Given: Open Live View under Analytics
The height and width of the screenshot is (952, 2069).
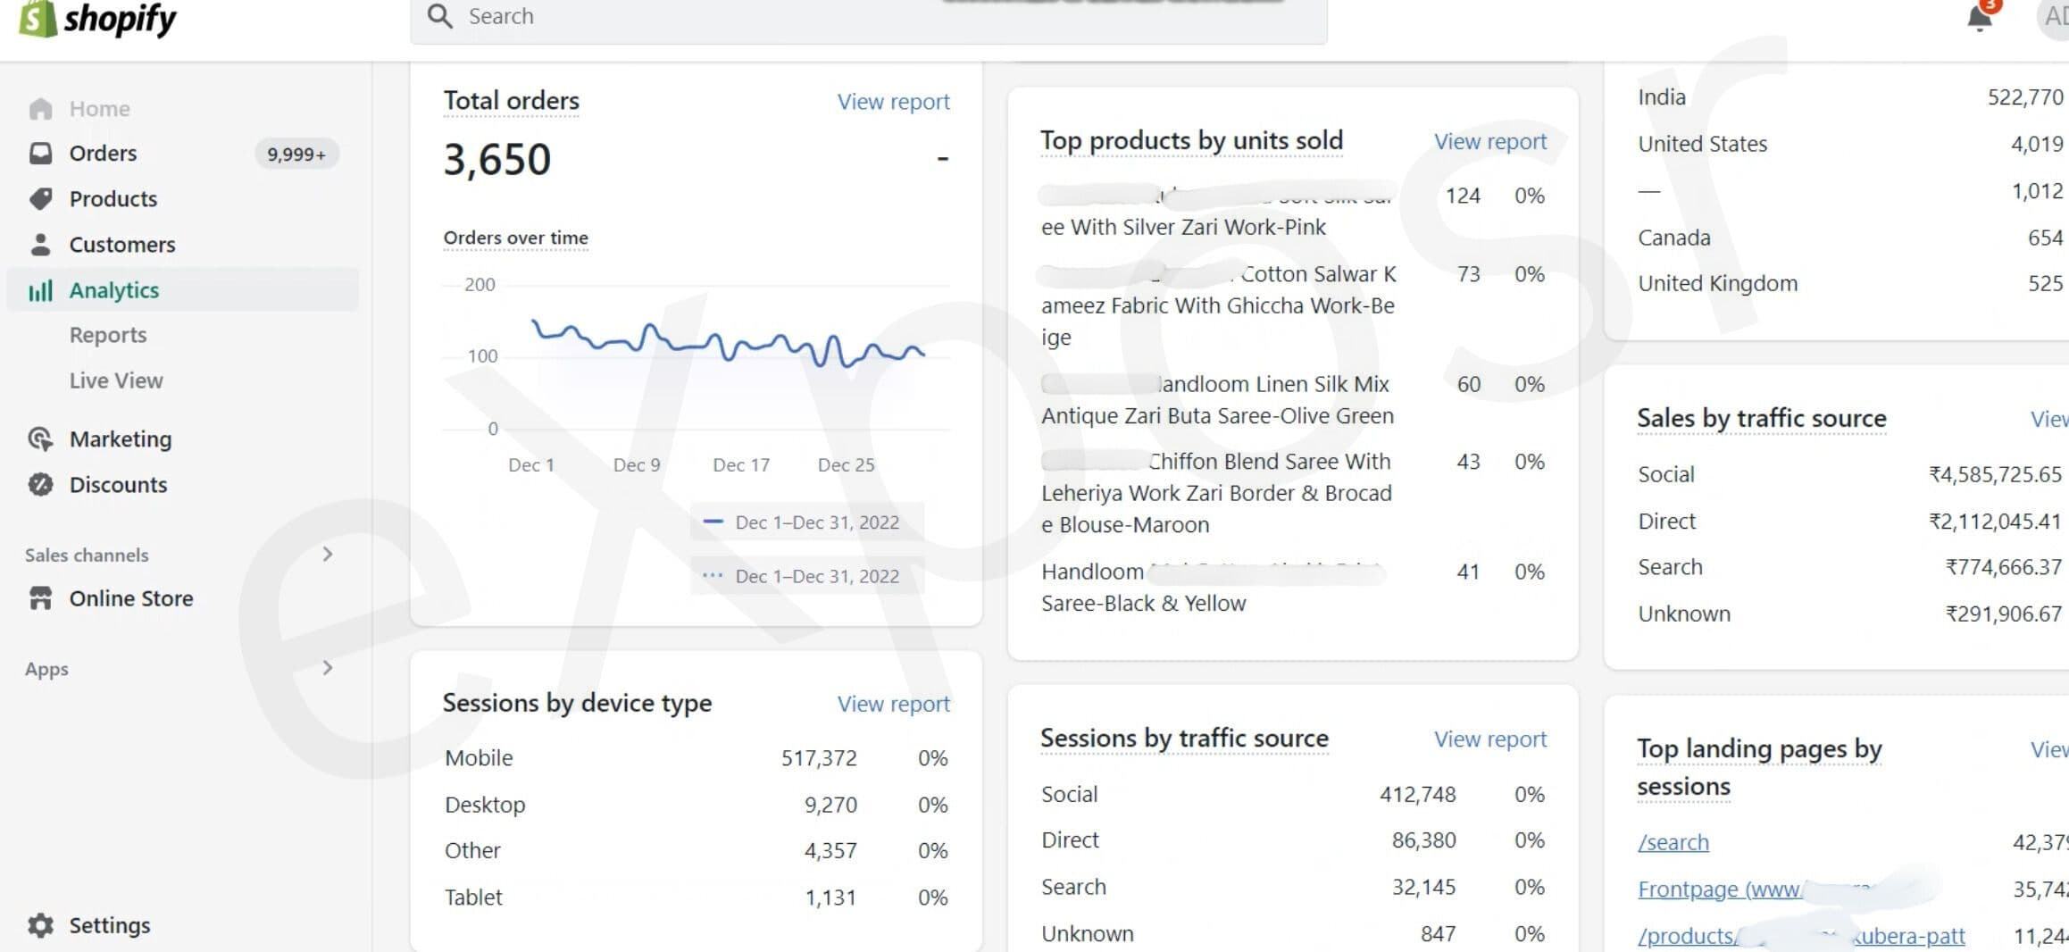Looking at the screenshot, I should (x=116, y=380).
